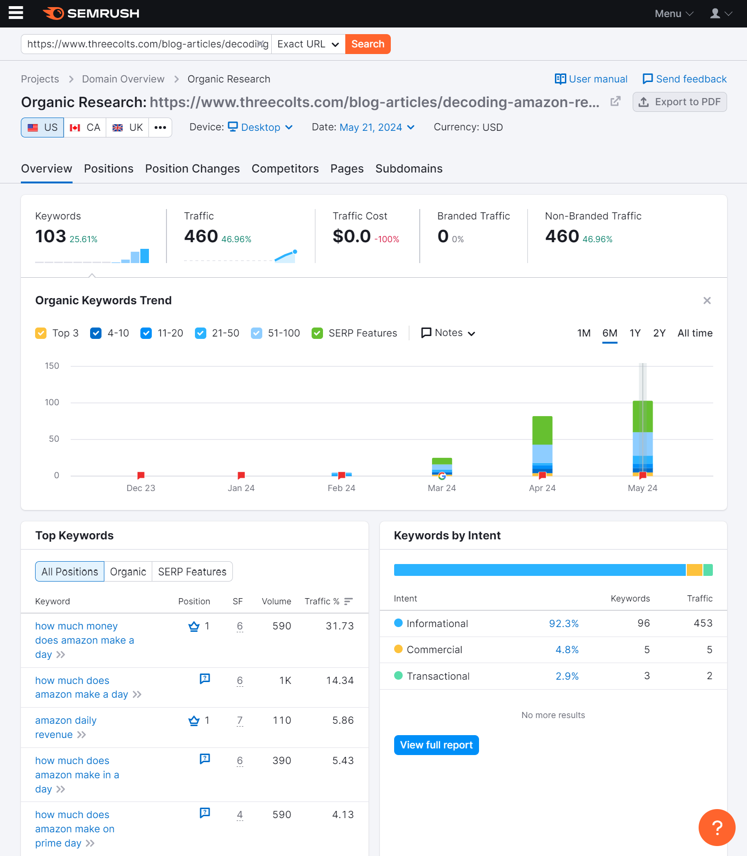Toggle the SERP Features checkbox
Screen dimensions: 747x856
[x=317, y=333]
